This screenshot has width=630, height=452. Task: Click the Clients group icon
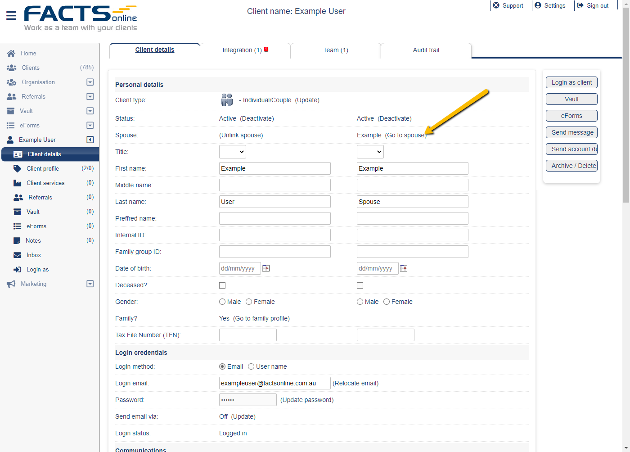(x=11, y=68)
